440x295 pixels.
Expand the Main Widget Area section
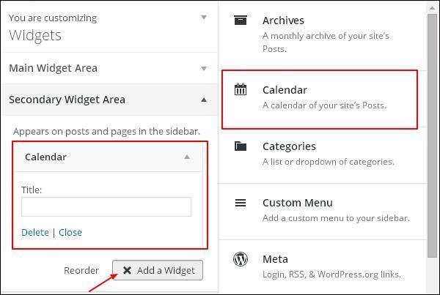pyautogui.click(x=204, y=69)
